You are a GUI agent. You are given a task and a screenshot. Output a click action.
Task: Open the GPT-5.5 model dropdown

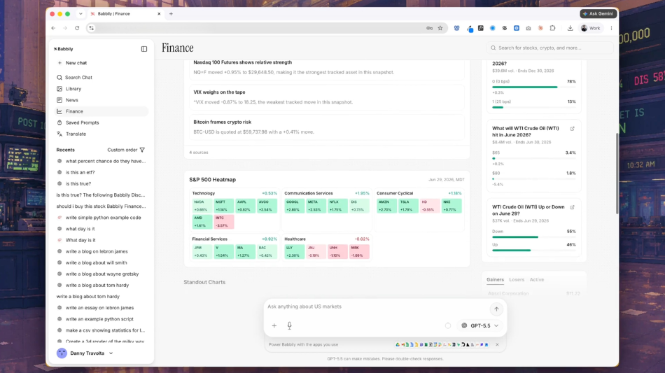pyautogui.click(x=479, y=325)
